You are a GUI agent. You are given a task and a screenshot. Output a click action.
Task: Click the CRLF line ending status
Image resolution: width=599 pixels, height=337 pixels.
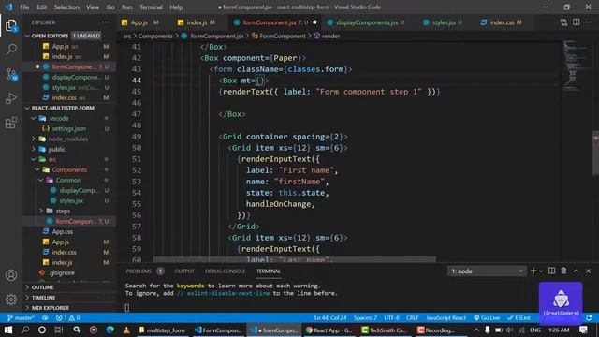point(413,318)
